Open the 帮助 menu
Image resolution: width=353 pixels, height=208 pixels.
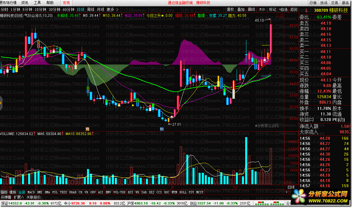coord(50,3)
